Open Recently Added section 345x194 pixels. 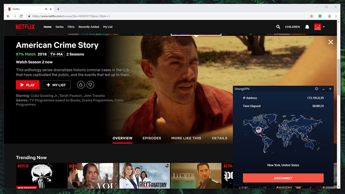[89, 27]
